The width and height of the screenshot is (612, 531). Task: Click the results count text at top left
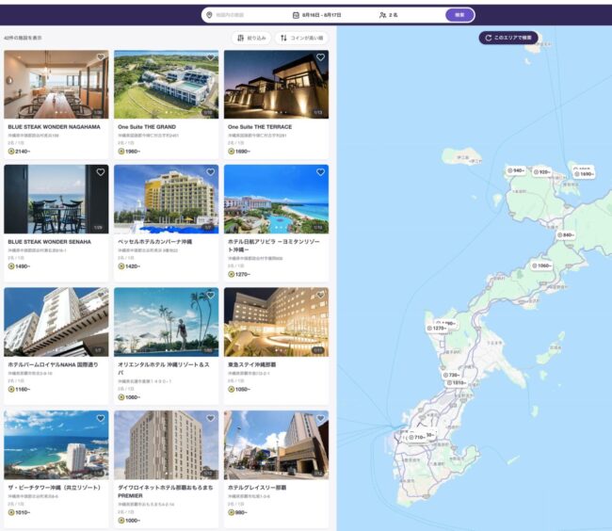(23, 38)
